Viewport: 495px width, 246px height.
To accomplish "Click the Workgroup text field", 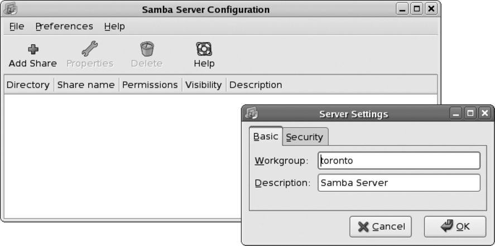I will [398, 161].
